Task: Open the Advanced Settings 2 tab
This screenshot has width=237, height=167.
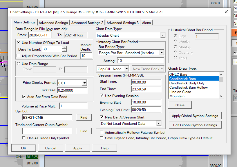Action: coord(87,23)
